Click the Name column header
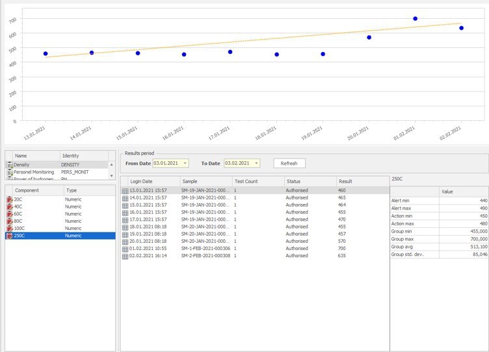Image resolution: width=489 pixels, height=352 pixels. (x=36, y=155)
